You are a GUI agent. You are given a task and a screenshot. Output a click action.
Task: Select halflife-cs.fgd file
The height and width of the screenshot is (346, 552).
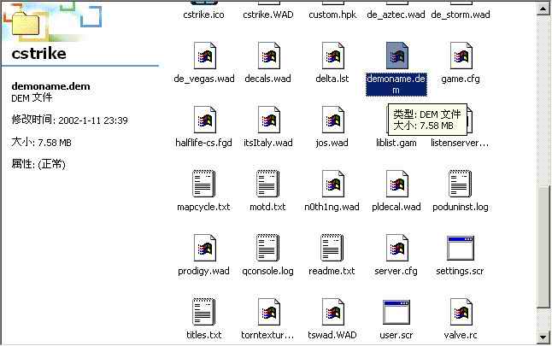tap(203, 120)
